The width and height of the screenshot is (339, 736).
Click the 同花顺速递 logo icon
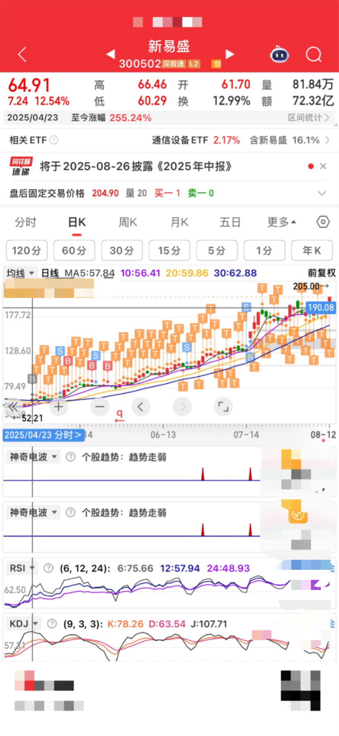click(21, 166)
